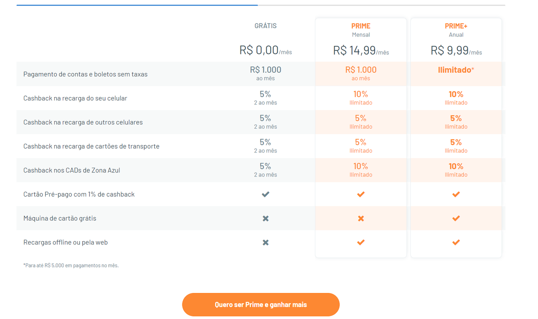The height and width of the screenshot is (319, 538).
Task: Click PRIME+ checkmark for Recargas offline row
Action: click(456, 242)
